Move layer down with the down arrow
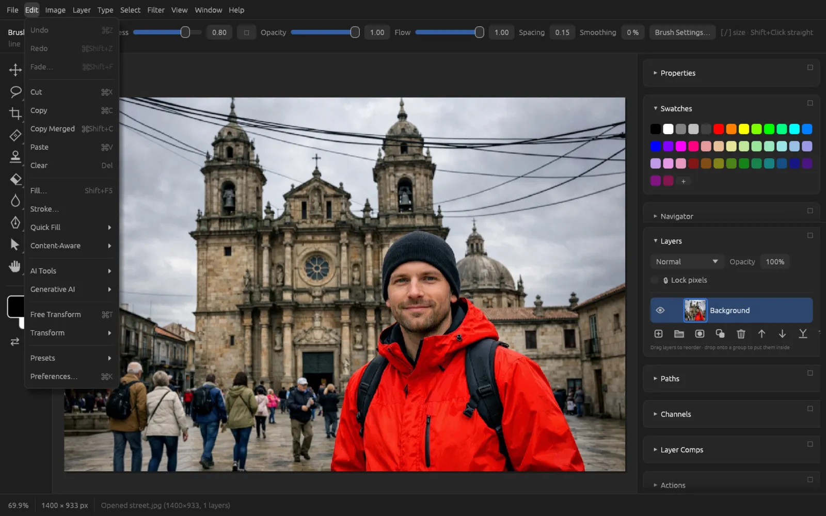 pyautogui.click(x=782, y=334)
